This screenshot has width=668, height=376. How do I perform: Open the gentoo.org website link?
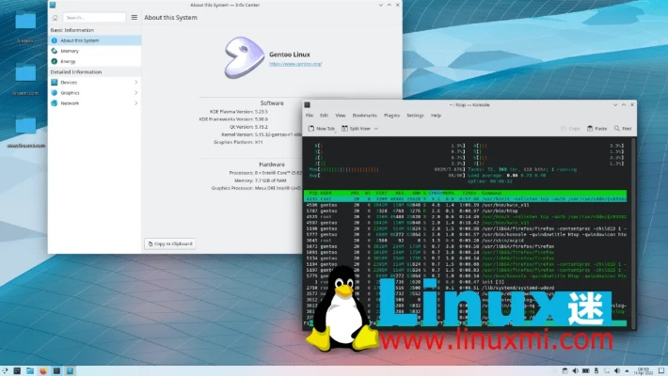pos(295,64)
